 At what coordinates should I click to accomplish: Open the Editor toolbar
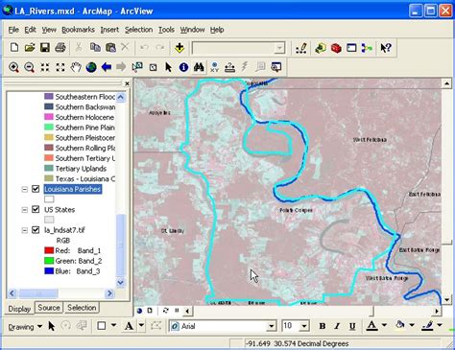[x=301, y=48]
